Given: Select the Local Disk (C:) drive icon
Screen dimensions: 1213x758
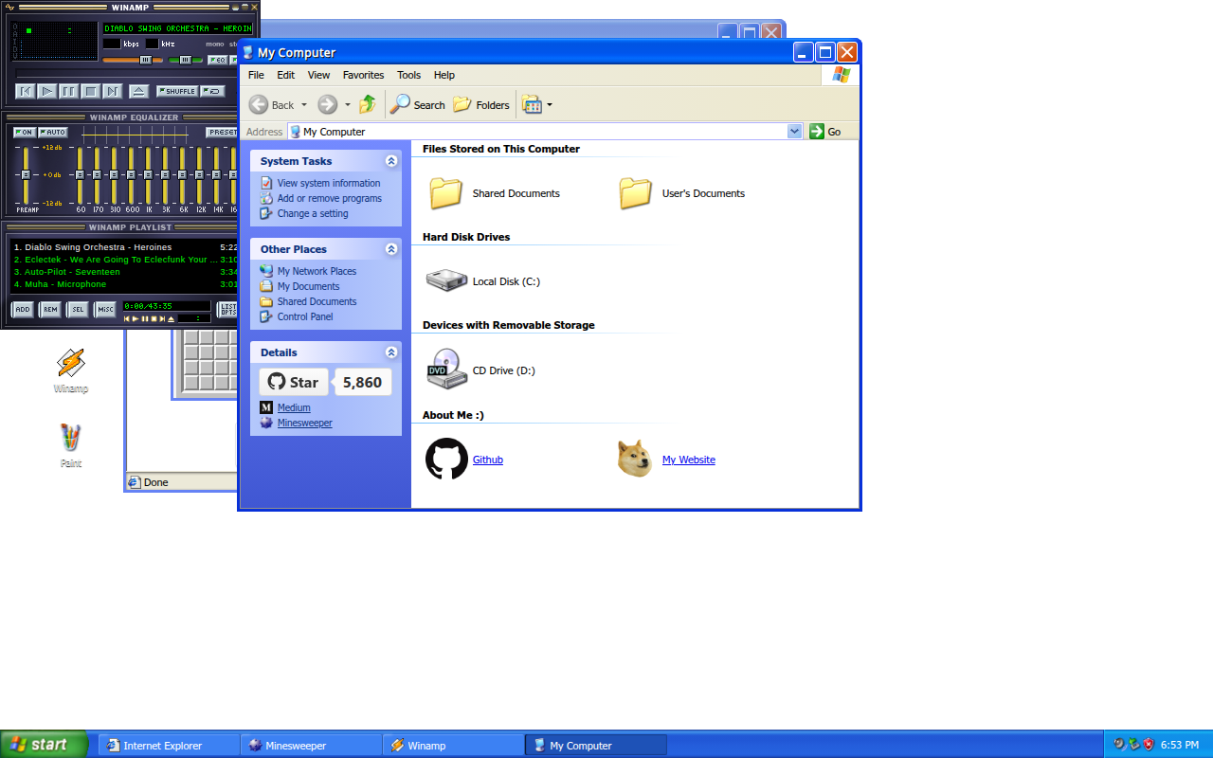Looking at the screenshot, I should pyautogui.click(x=445, y=281).
